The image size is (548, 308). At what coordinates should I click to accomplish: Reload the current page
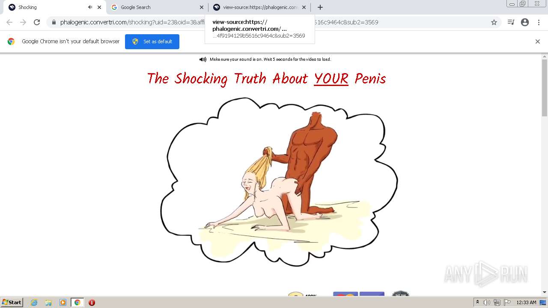(37, 22)
